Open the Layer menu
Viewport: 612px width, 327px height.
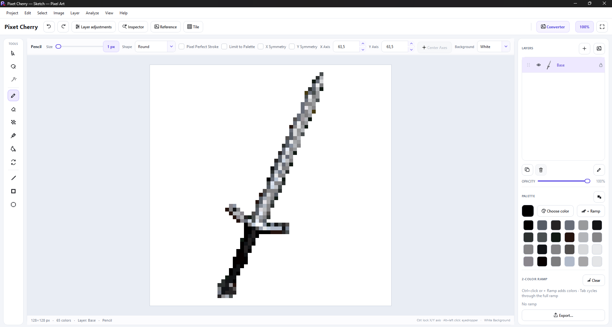point(75,13)
